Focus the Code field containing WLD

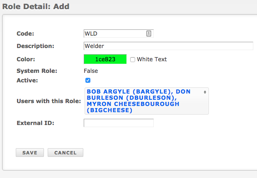(119, 34)
